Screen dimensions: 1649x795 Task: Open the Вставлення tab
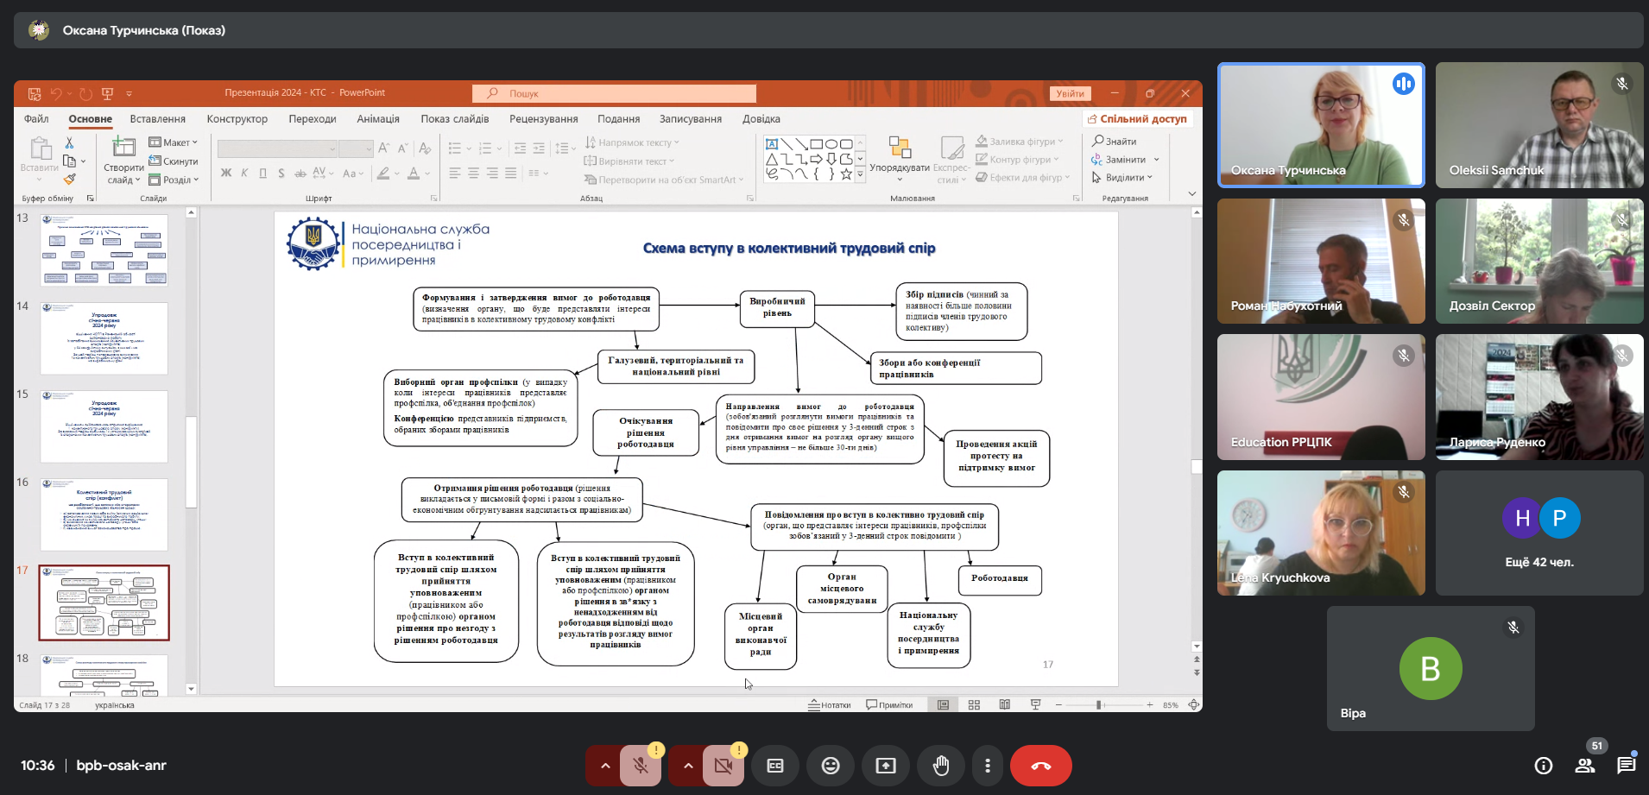tap(158, 119)
